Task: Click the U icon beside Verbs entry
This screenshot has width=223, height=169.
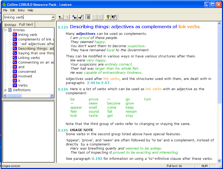Action: (x=15, y=85)
